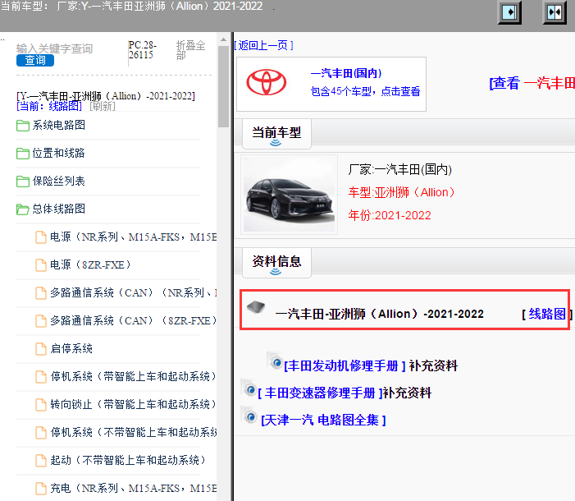The image size is (575, 501).
Task: Open 电源（NR系列、M15A-FKS tree entry
Action: point(133,237)
